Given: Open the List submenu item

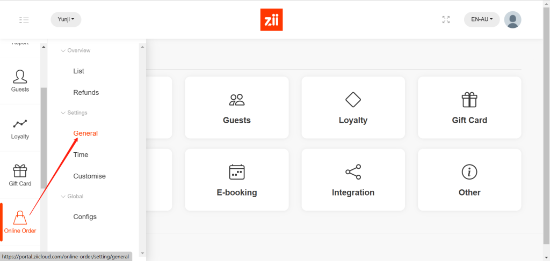Looking at the screenshot, I should coord(79,71).
